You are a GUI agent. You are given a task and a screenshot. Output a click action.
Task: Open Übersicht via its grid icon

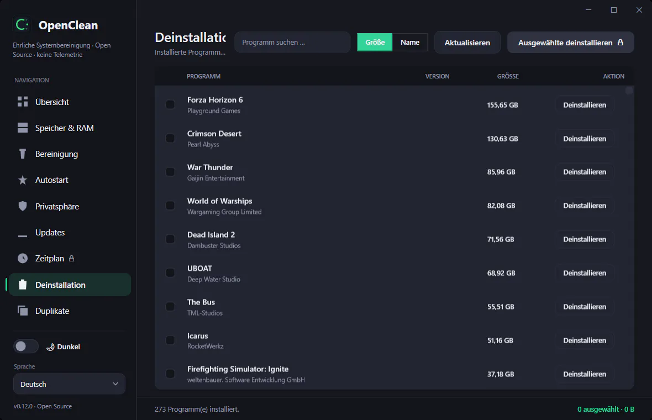tap(23, 102)
